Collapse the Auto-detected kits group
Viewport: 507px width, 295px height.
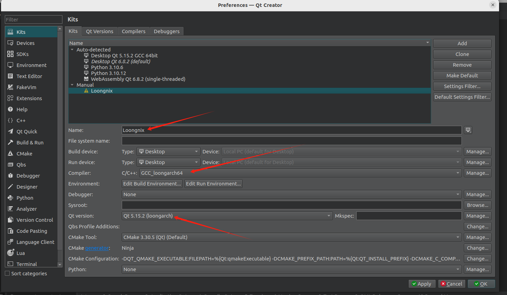[x=72, y=50]
